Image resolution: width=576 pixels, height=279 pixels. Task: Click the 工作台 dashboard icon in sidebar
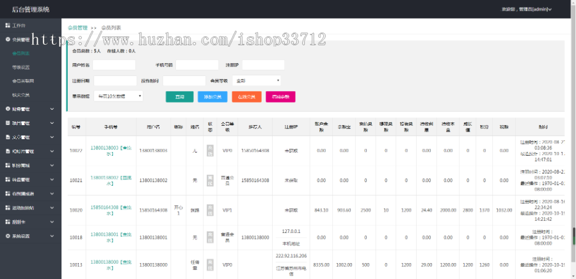click(8, 26)
